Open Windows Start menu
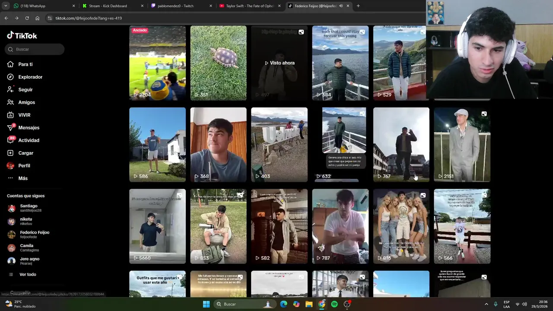Viewport: 553px width, 311px height. pyautogui.click(x=206, y=304)
